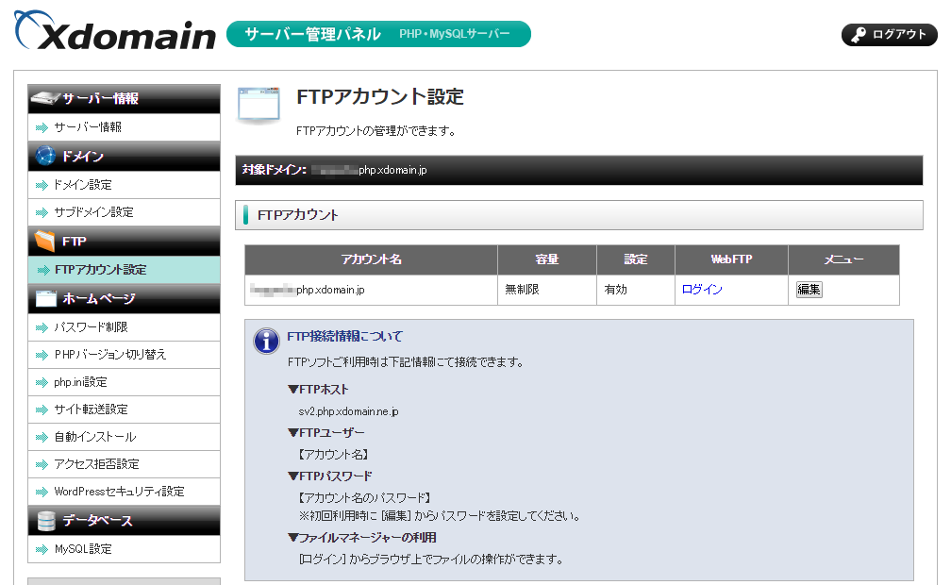Image resolution: width=951 pixels, height=585 pixels.
Task: Click arrow icon beside php.ini設定
Action: click(x=42, y=382)
